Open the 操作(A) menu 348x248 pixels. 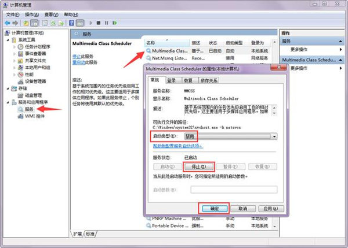pyautogui.click(x=32, y=14)
